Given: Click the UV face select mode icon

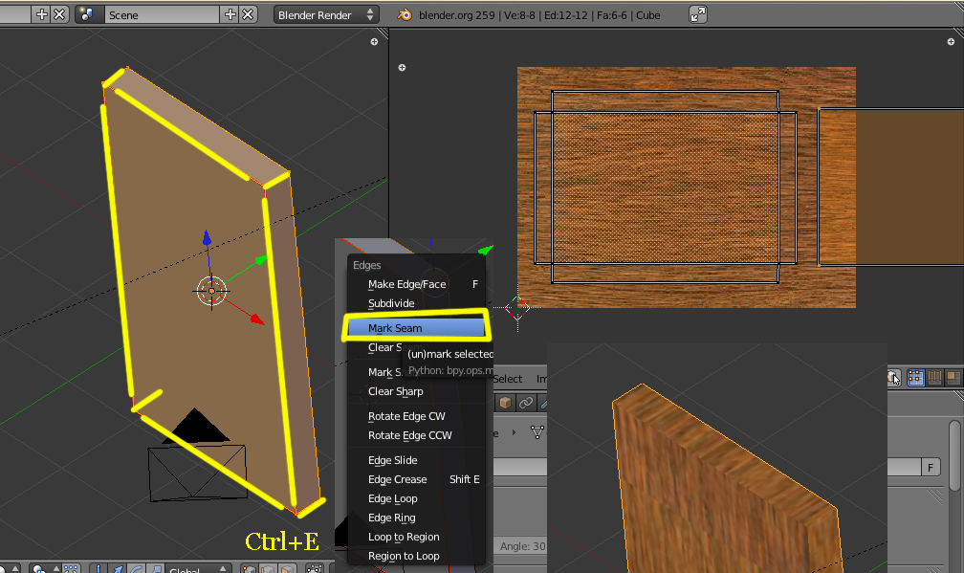Looking at the screenshot, I should coord(953,378).
